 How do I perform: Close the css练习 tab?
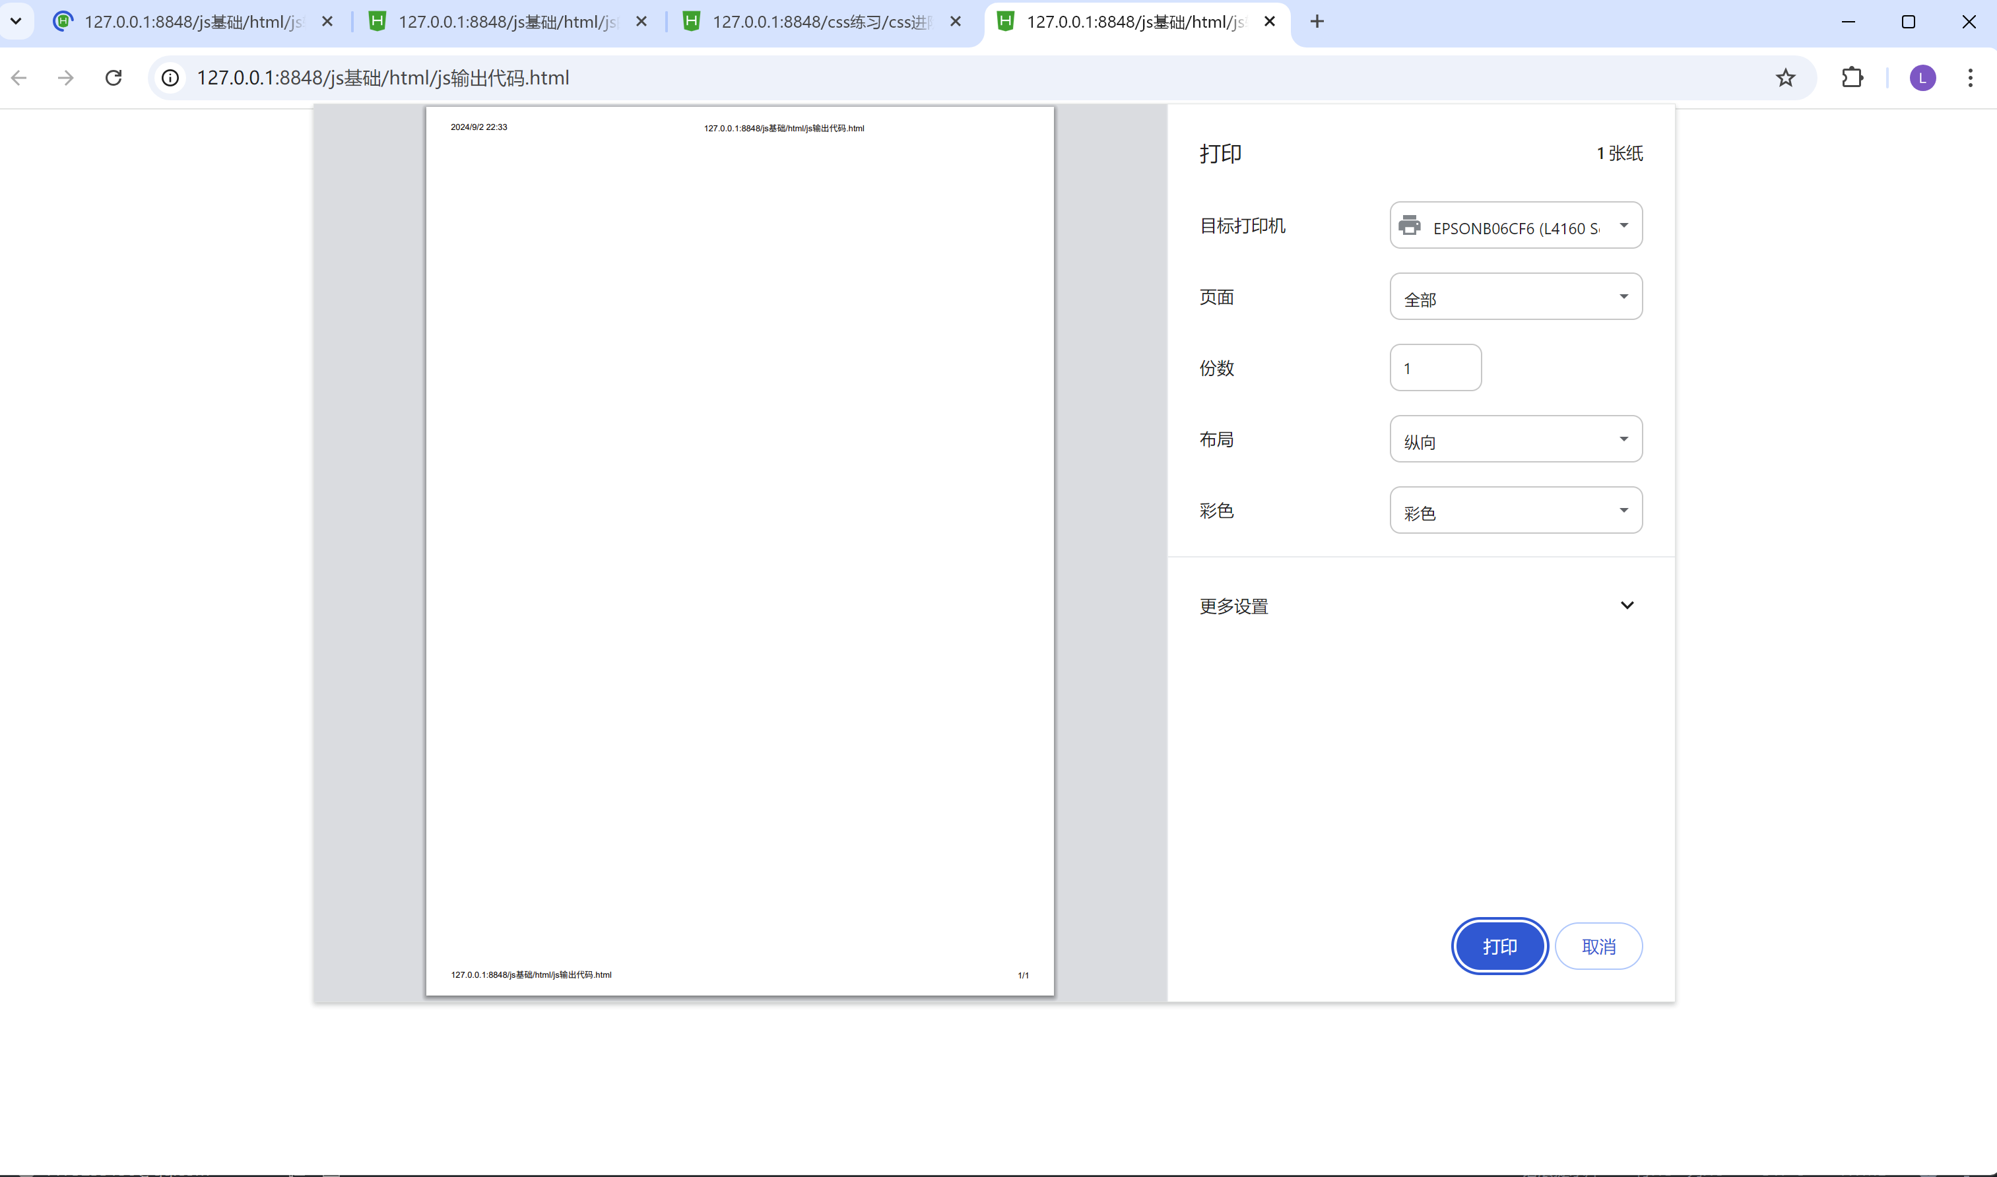(x=955, y=21)
